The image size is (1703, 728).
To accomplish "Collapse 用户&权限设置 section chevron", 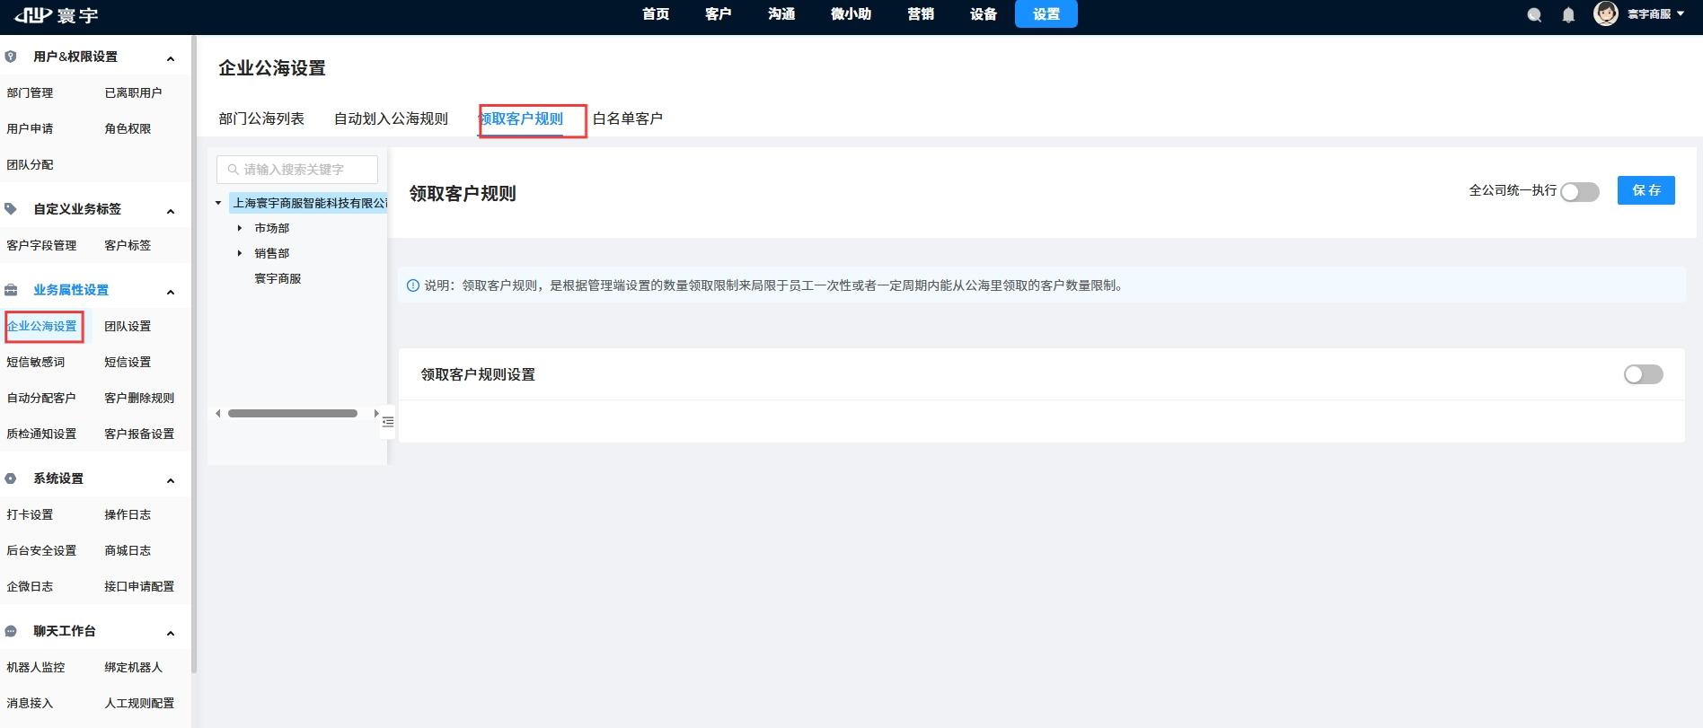I will point(171,58).
